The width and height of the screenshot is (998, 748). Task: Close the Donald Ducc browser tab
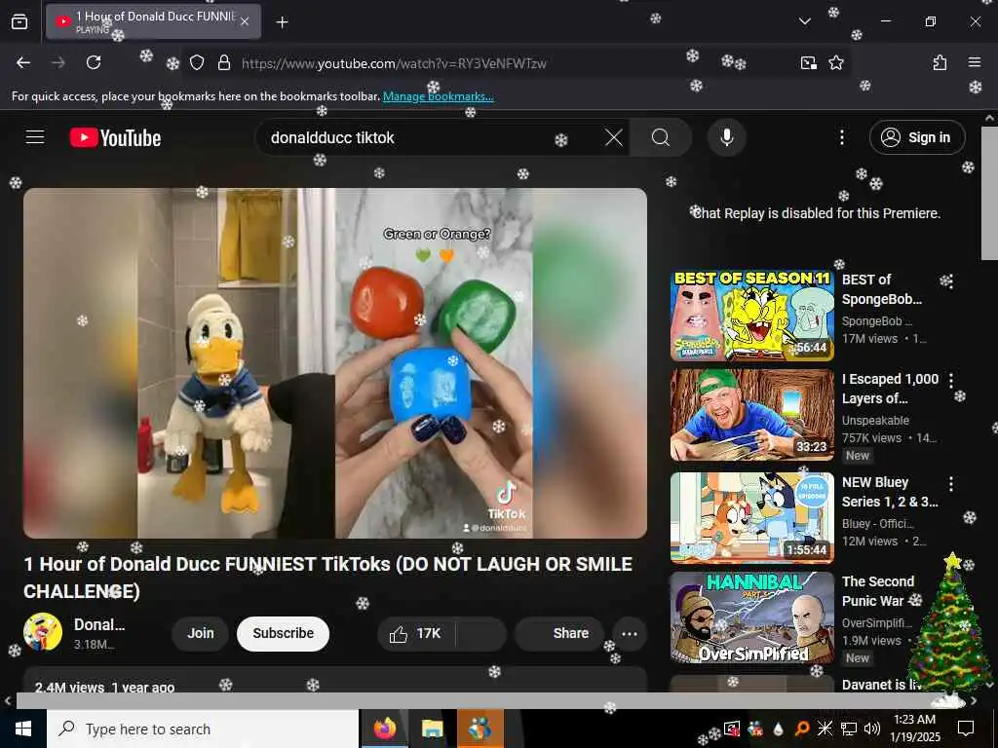(x=245, y=21)
